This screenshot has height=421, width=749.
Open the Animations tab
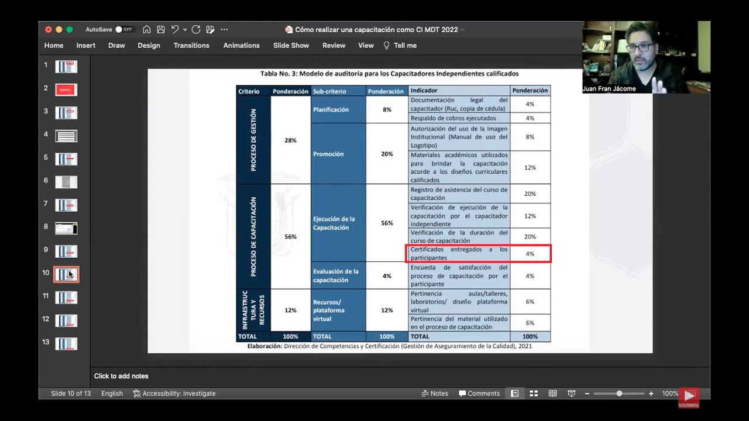tap(241, 46)
